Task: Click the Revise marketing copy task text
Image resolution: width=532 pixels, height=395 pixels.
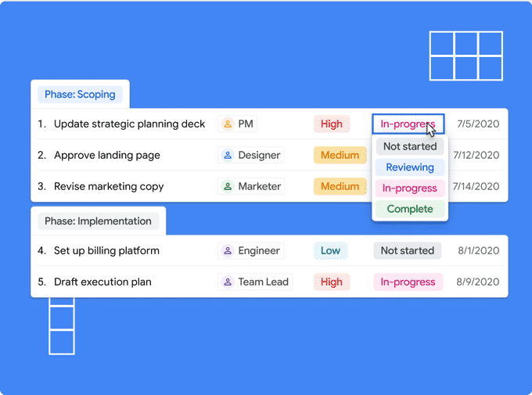Action: (x=109, y=186)
